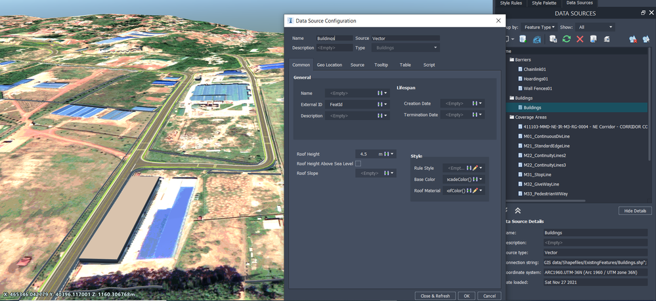Switch to the Geo Location tab

329,65
